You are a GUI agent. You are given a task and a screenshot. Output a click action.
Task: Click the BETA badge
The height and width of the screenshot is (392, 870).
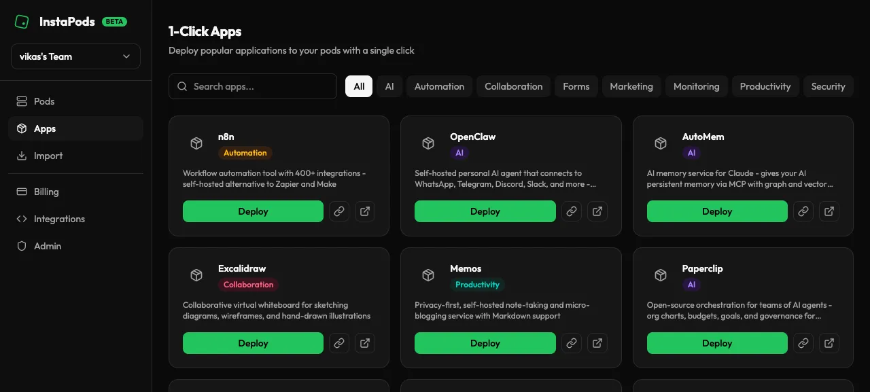click(114, 22)
